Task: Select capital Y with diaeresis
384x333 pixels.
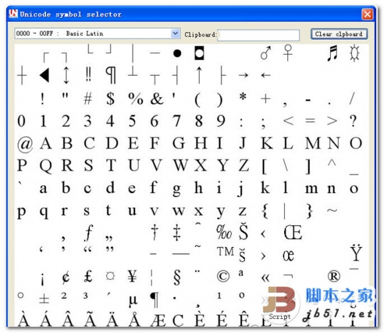Action: coord(356,253)
